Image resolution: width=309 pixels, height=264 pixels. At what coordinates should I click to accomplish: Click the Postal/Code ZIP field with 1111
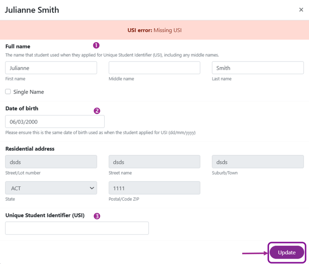pyautogui.click(x=154, y=188)
